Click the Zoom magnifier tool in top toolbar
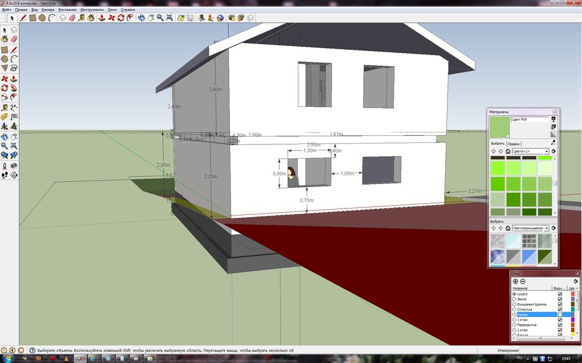This screenshot has height=363, width=582. [x=159, y=18]
